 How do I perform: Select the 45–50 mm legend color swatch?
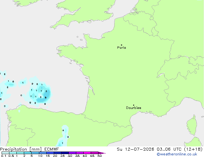click(x=95, y=153)
